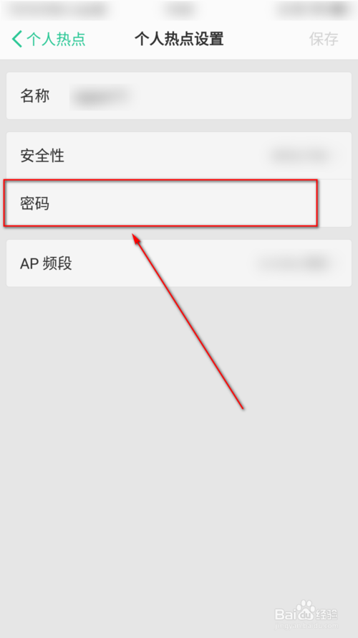Edit the blurred hotspot name value

(102, 96)
